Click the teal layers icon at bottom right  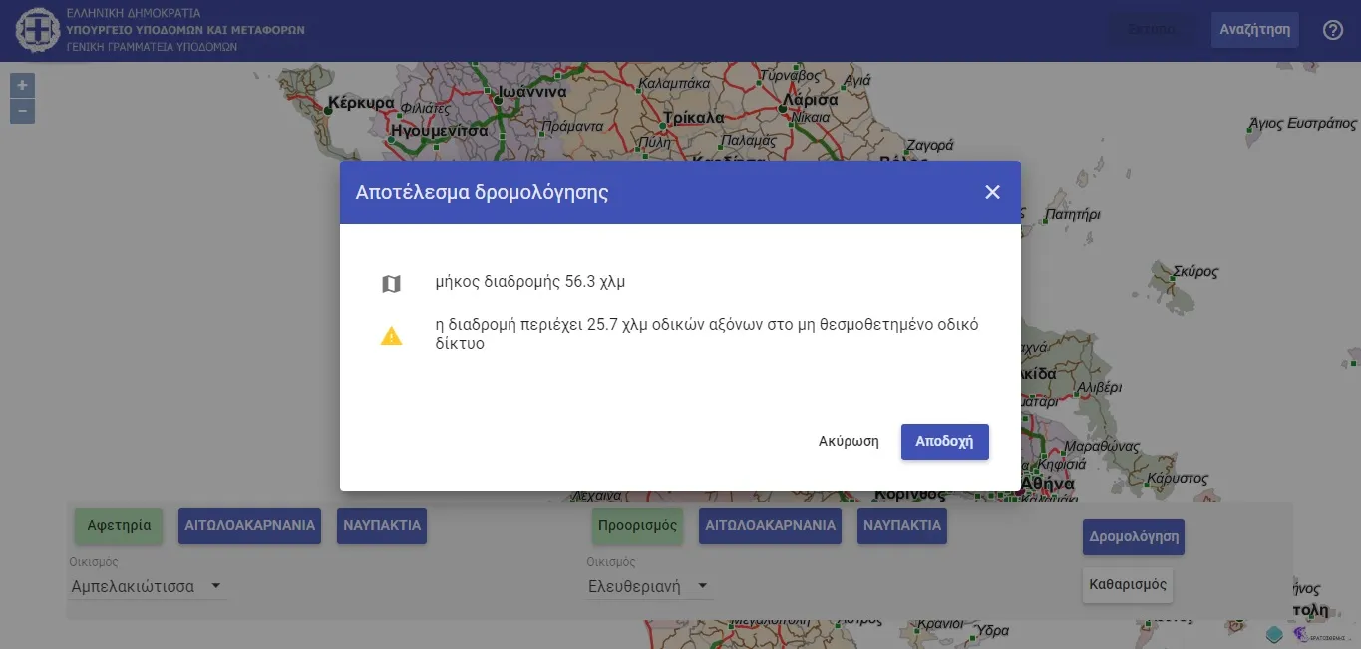[x=1274, y=634]
